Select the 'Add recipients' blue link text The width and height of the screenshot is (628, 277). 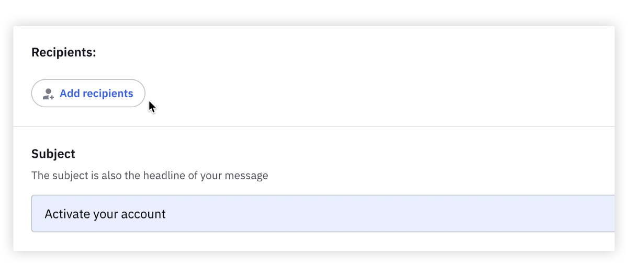[x=96, y=94]
